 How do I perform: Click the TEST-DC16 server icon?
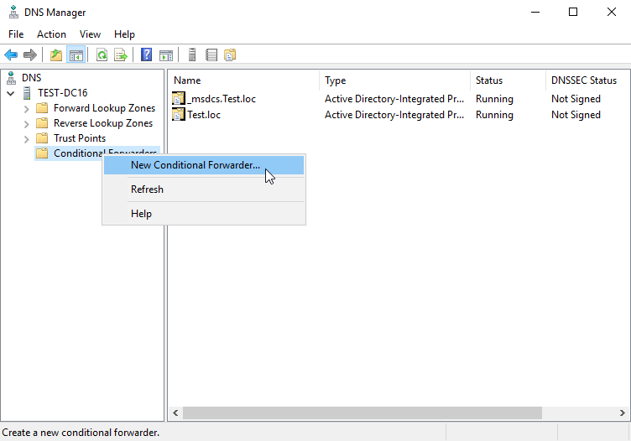(x=27, y=93)
